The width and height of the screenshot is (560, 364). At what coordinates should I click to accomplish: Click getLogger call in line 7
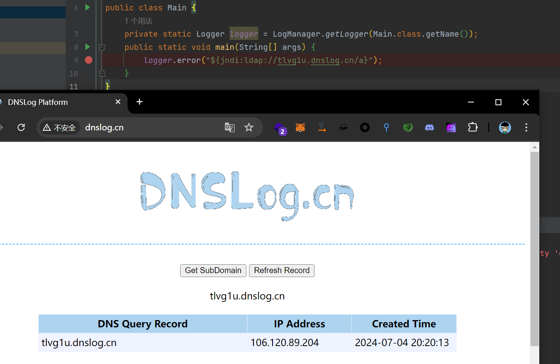[x=346, y=34]
